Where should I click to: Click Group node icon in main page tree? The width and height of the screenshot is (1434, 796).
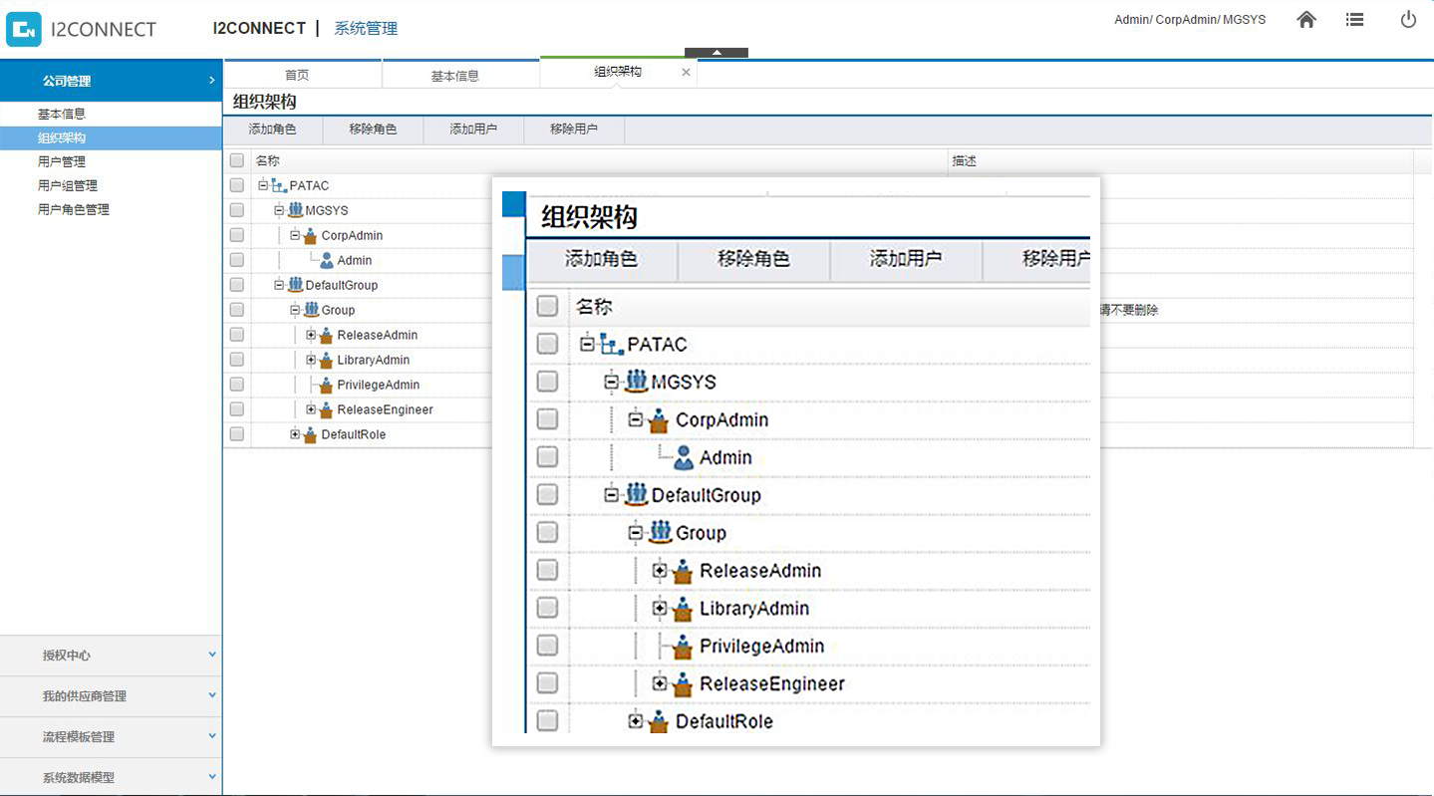point(312,310)
